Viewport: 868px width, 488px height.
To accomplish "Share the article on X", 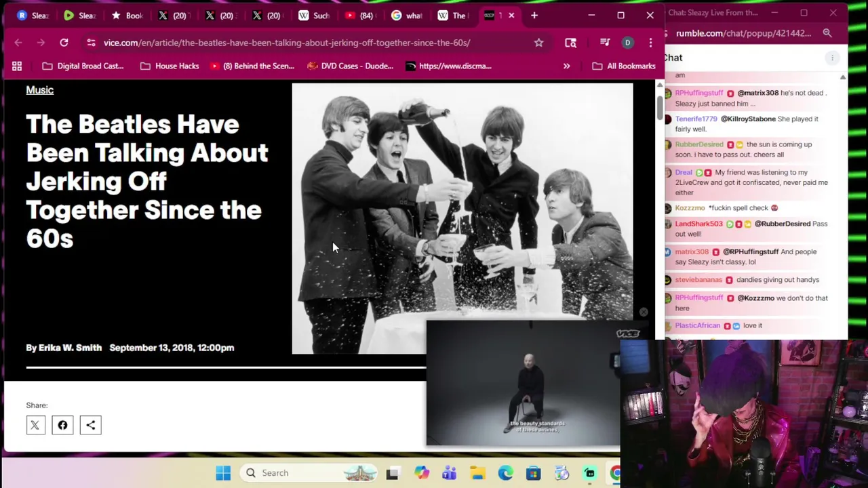I will [35, 425].
